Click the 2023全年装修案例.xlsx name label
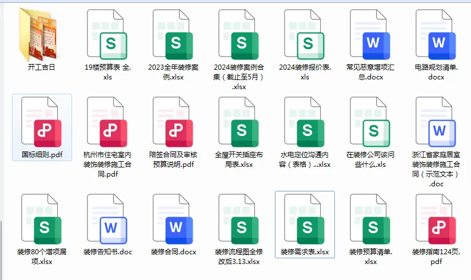 (173, 72)
